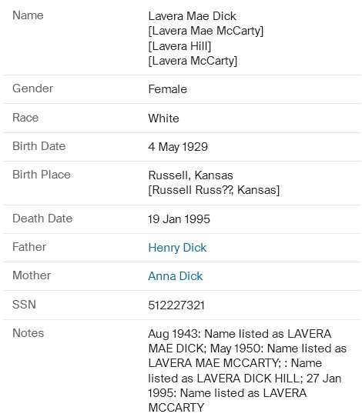Viewport: 362px width, 417px height.
Task: Click the White race value
Action: (164, 118)
